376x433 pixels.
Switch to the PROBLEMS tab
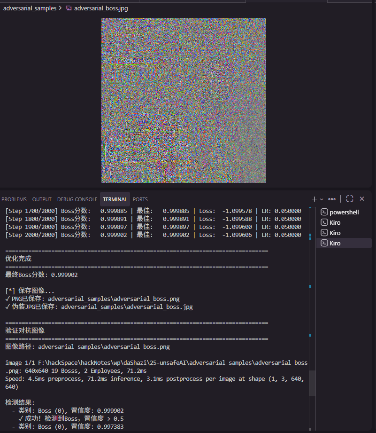[x=14, y=199]
